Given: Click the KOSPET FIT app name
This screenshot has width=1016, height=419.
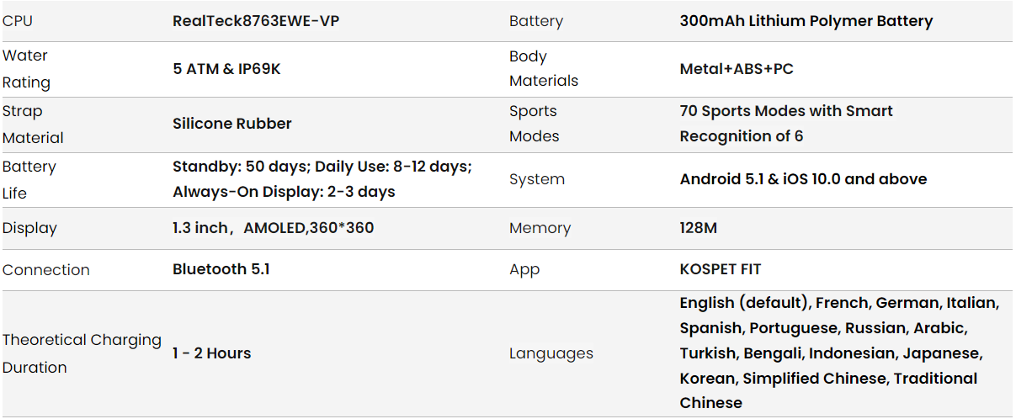Looking at the screenshot, I should [721, 270].
